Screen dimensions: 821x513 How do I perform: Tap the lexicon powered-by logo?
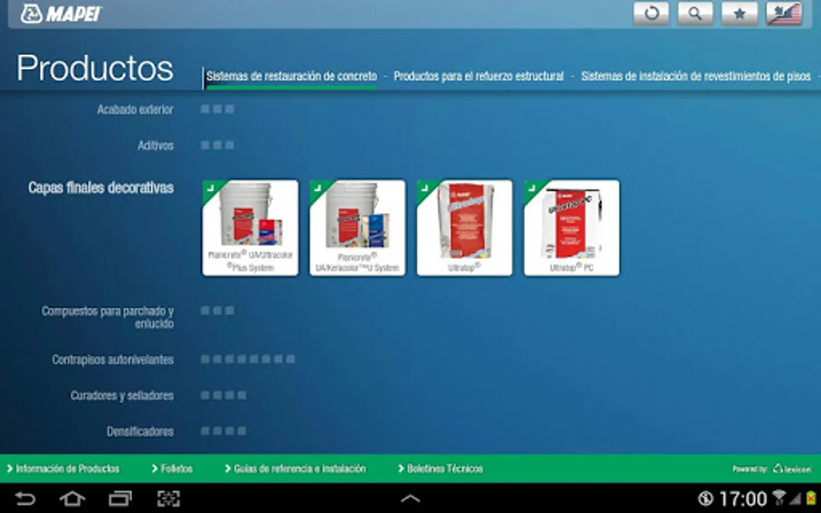[791, 469]
